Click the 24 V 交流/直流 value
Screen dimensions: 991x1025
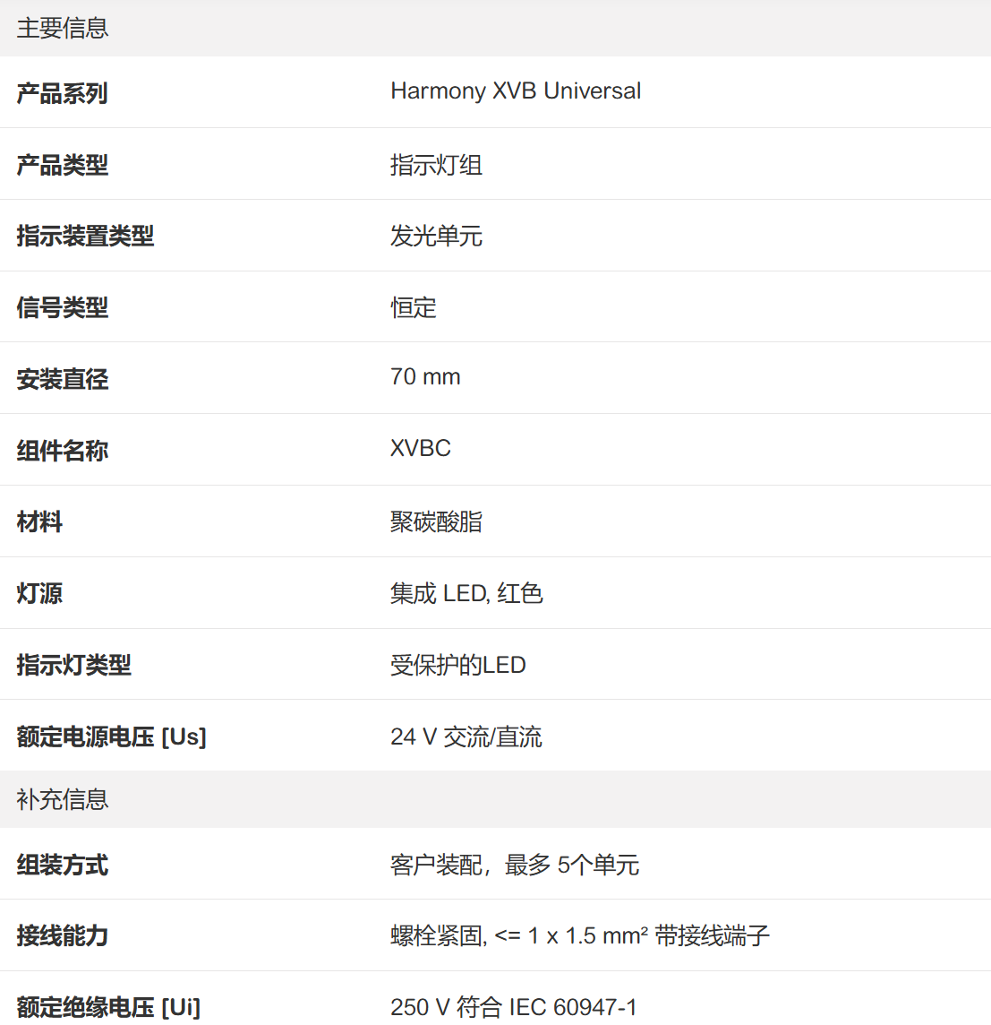pos(466,736)
